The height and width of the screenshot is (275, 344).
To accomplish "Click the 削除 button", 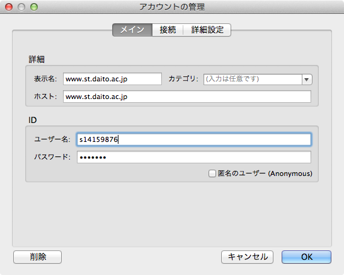I will click(x=38, y=257).
